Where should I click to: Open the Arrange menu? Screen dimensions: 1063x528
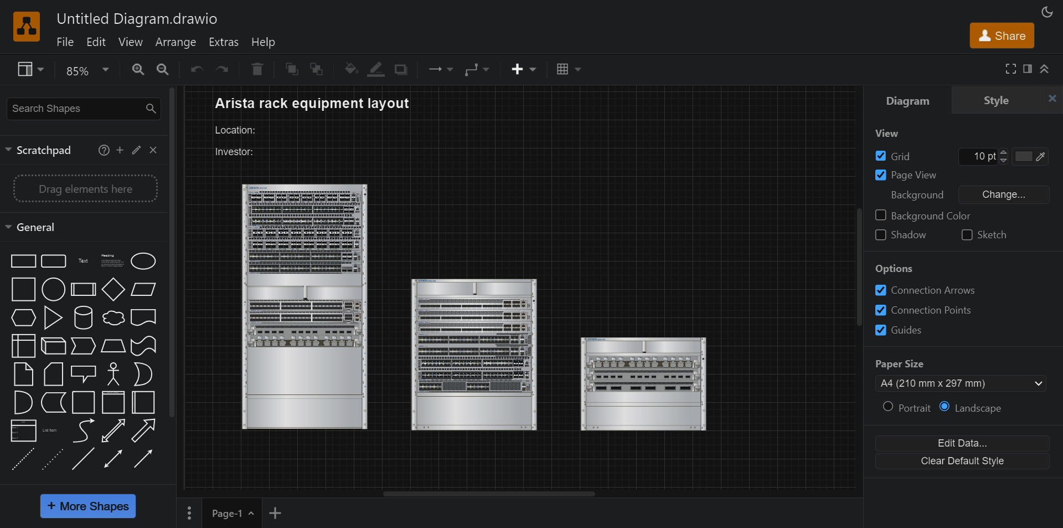click(x=176, y=42)
